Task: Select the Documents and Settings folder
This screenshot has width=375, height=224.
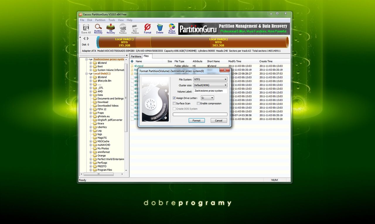Action: (110, 99)
